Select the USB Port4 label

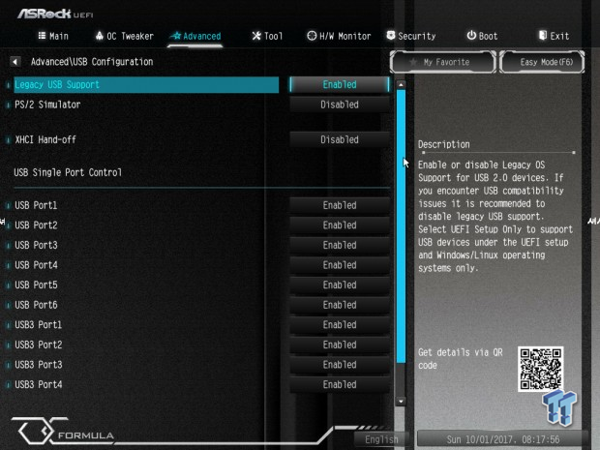click(36, 265)
